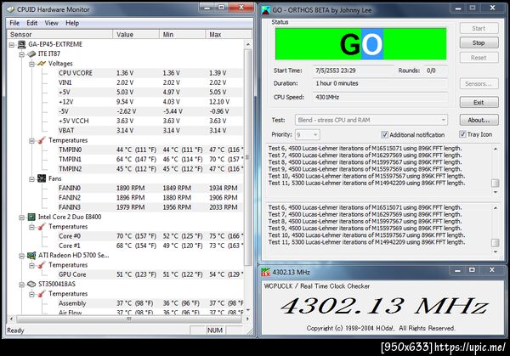The image size is (510, 356).
Task: Click the Stop button in ORTHOS
Action: (x=479, y=42)
